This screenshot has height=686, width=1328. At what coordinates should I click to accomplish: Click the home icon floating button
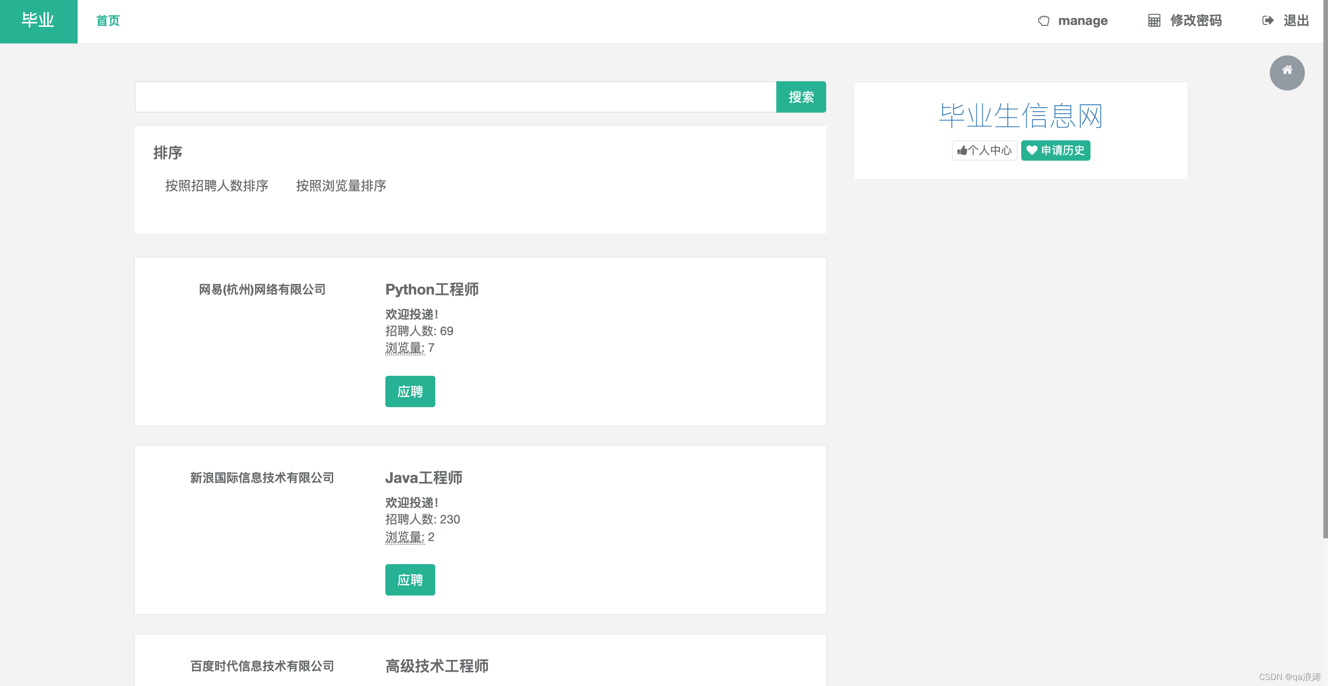point(1286,72)
